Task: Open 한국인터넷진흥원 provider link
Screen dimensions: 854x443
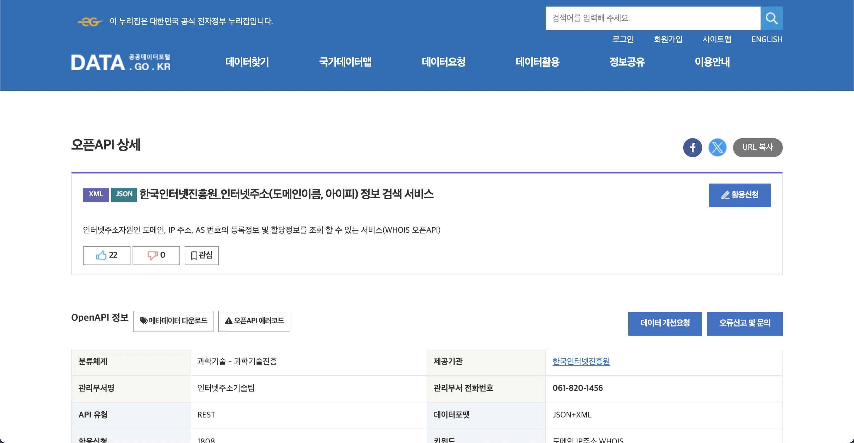Action: (x=581, y=361)
